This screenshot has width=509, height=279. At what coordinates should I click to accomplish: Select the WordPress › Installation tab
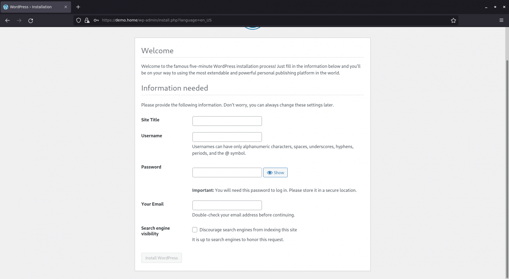[36, 7]
